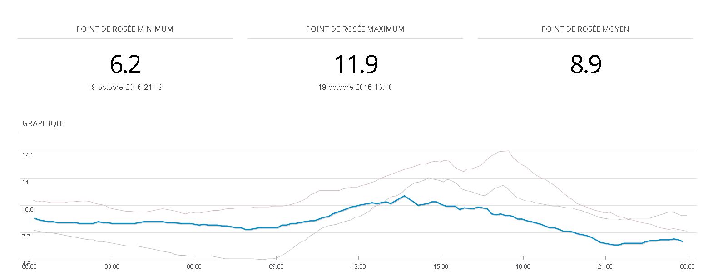
Task: Click the average dew point value 8.9
Action: 586,64
